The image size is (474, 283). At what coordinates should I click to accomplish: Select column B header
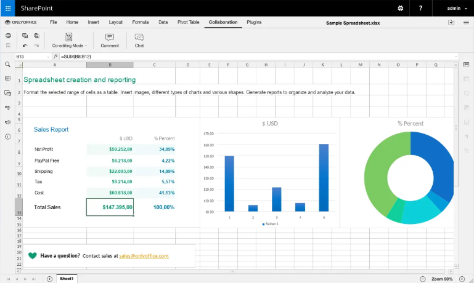point(110,65)
